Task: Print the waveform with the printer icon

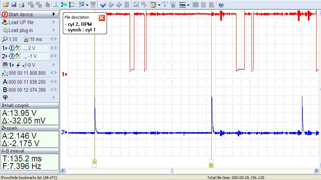Action: pos(21,4)
